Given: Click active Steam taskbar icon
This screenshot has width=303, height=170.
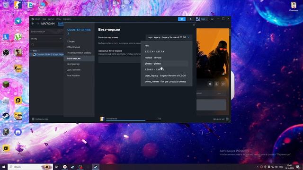Looking at the screenshot, I should 96,167.
